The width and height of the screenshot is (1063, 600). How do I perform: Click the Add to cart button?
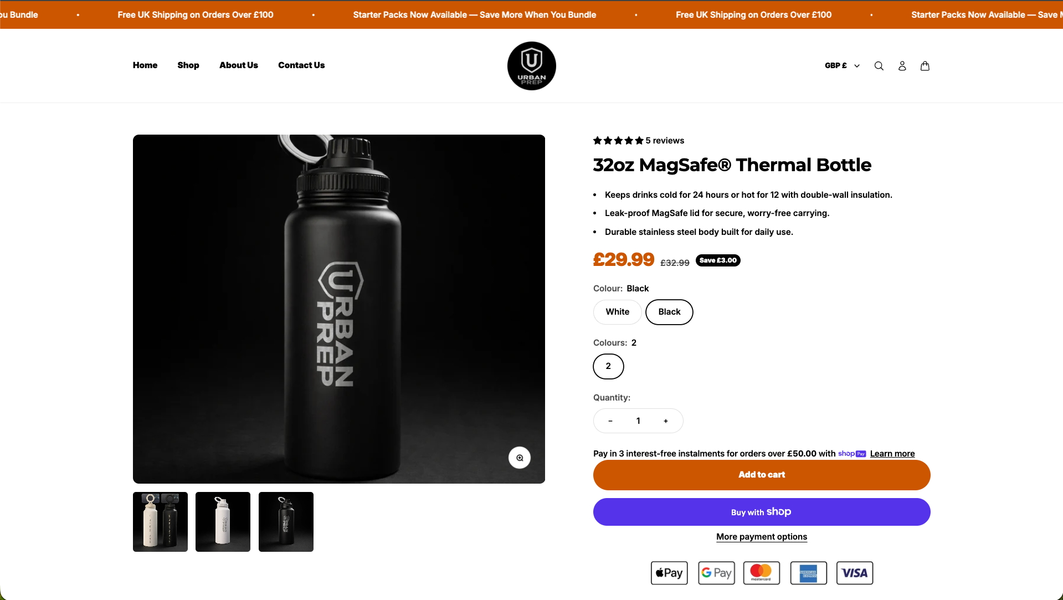click(762, 475)
